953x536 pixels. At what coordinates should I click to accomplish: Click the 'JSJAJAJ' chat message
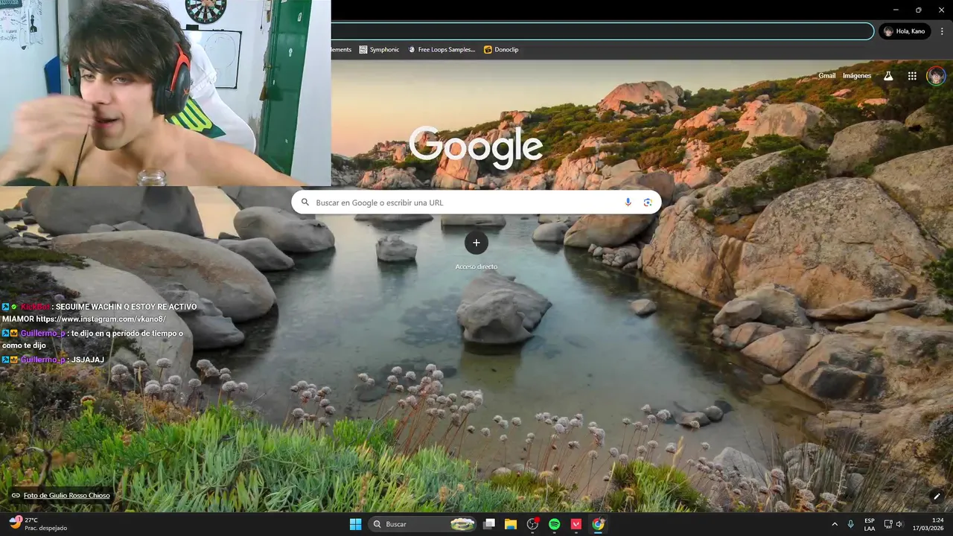tap(88, 360)
